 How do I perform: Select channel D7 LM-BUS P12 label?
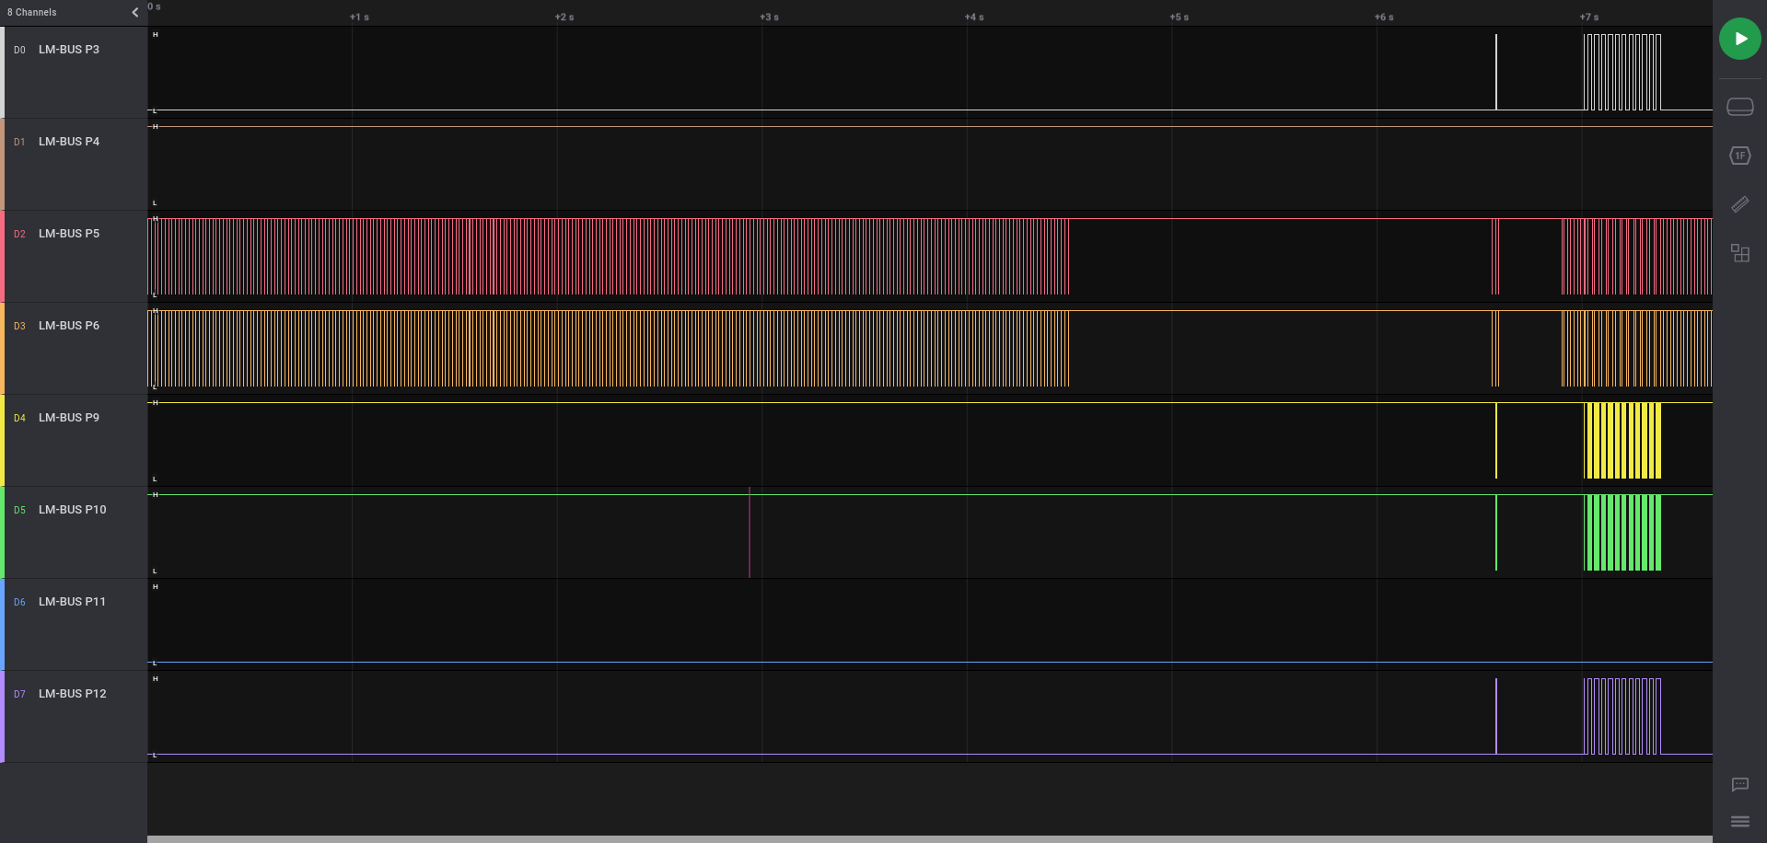pyautogui.click(x=73, y=694)
